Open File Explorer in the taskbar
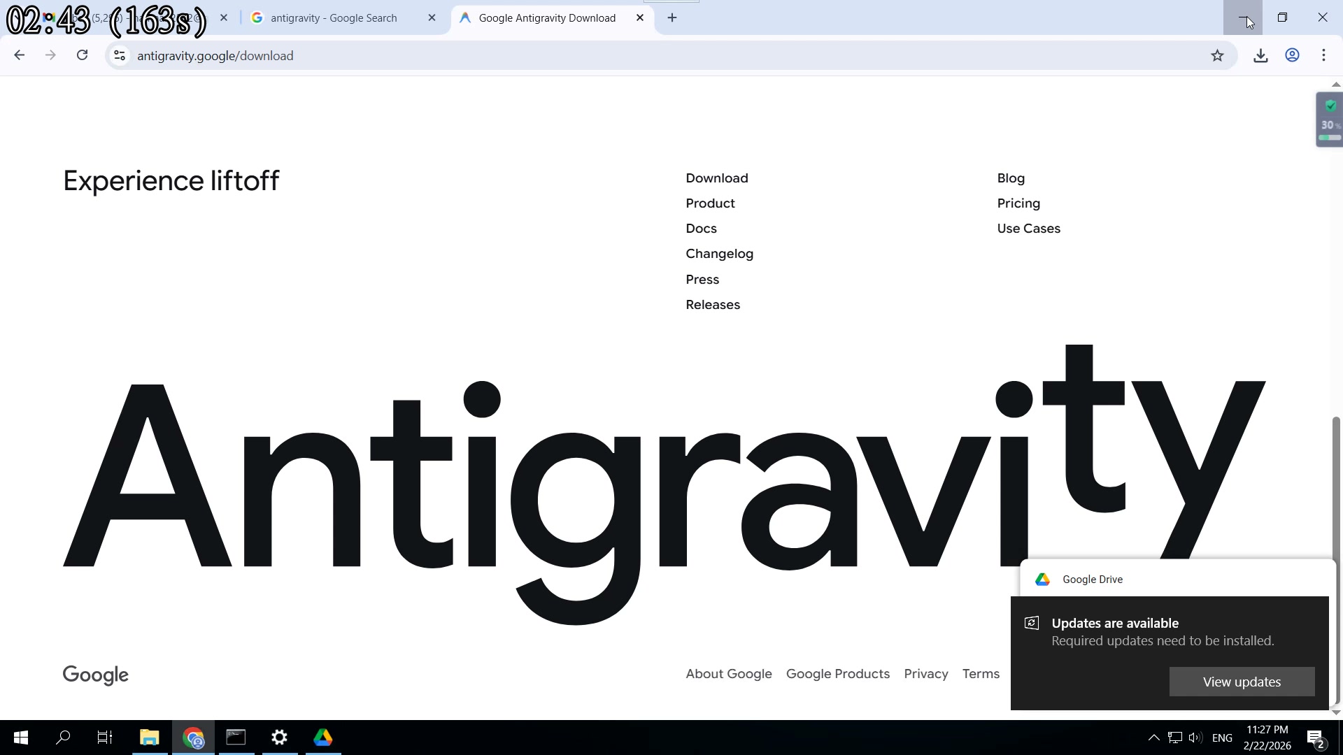The height and width of the screenshot is (755, 1343). point(149,738)
